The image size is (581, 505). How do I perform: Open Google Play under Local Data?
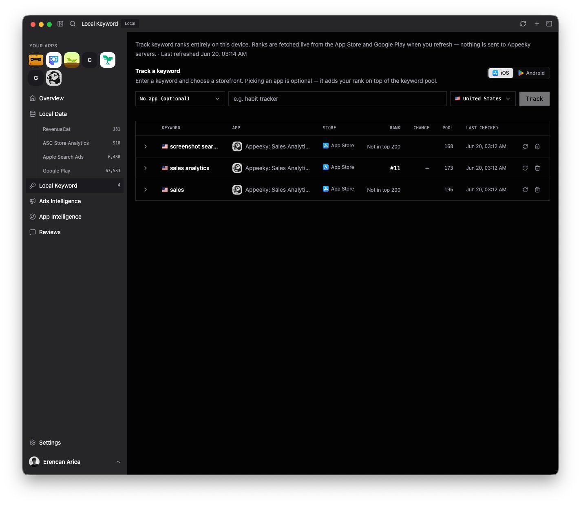click(81, 171)
